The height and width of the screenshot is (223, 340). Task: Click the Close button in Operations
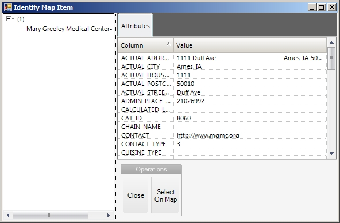(136, 195)
